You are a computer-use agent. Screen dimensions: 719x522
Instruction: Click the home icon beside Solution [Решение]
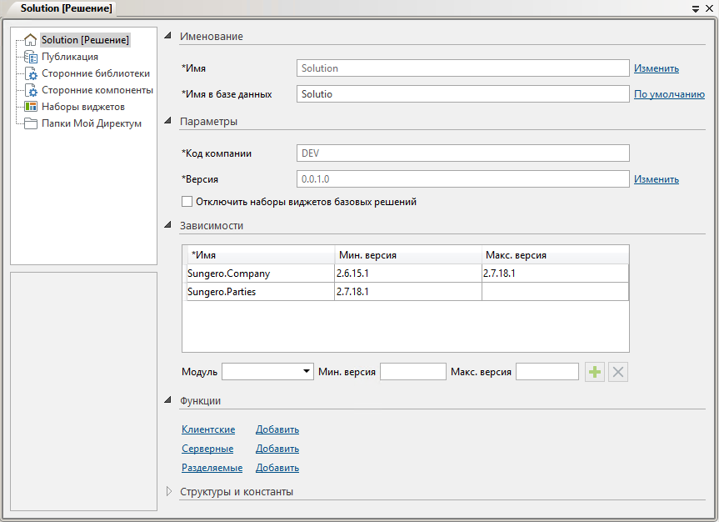[x=31, y=40]
